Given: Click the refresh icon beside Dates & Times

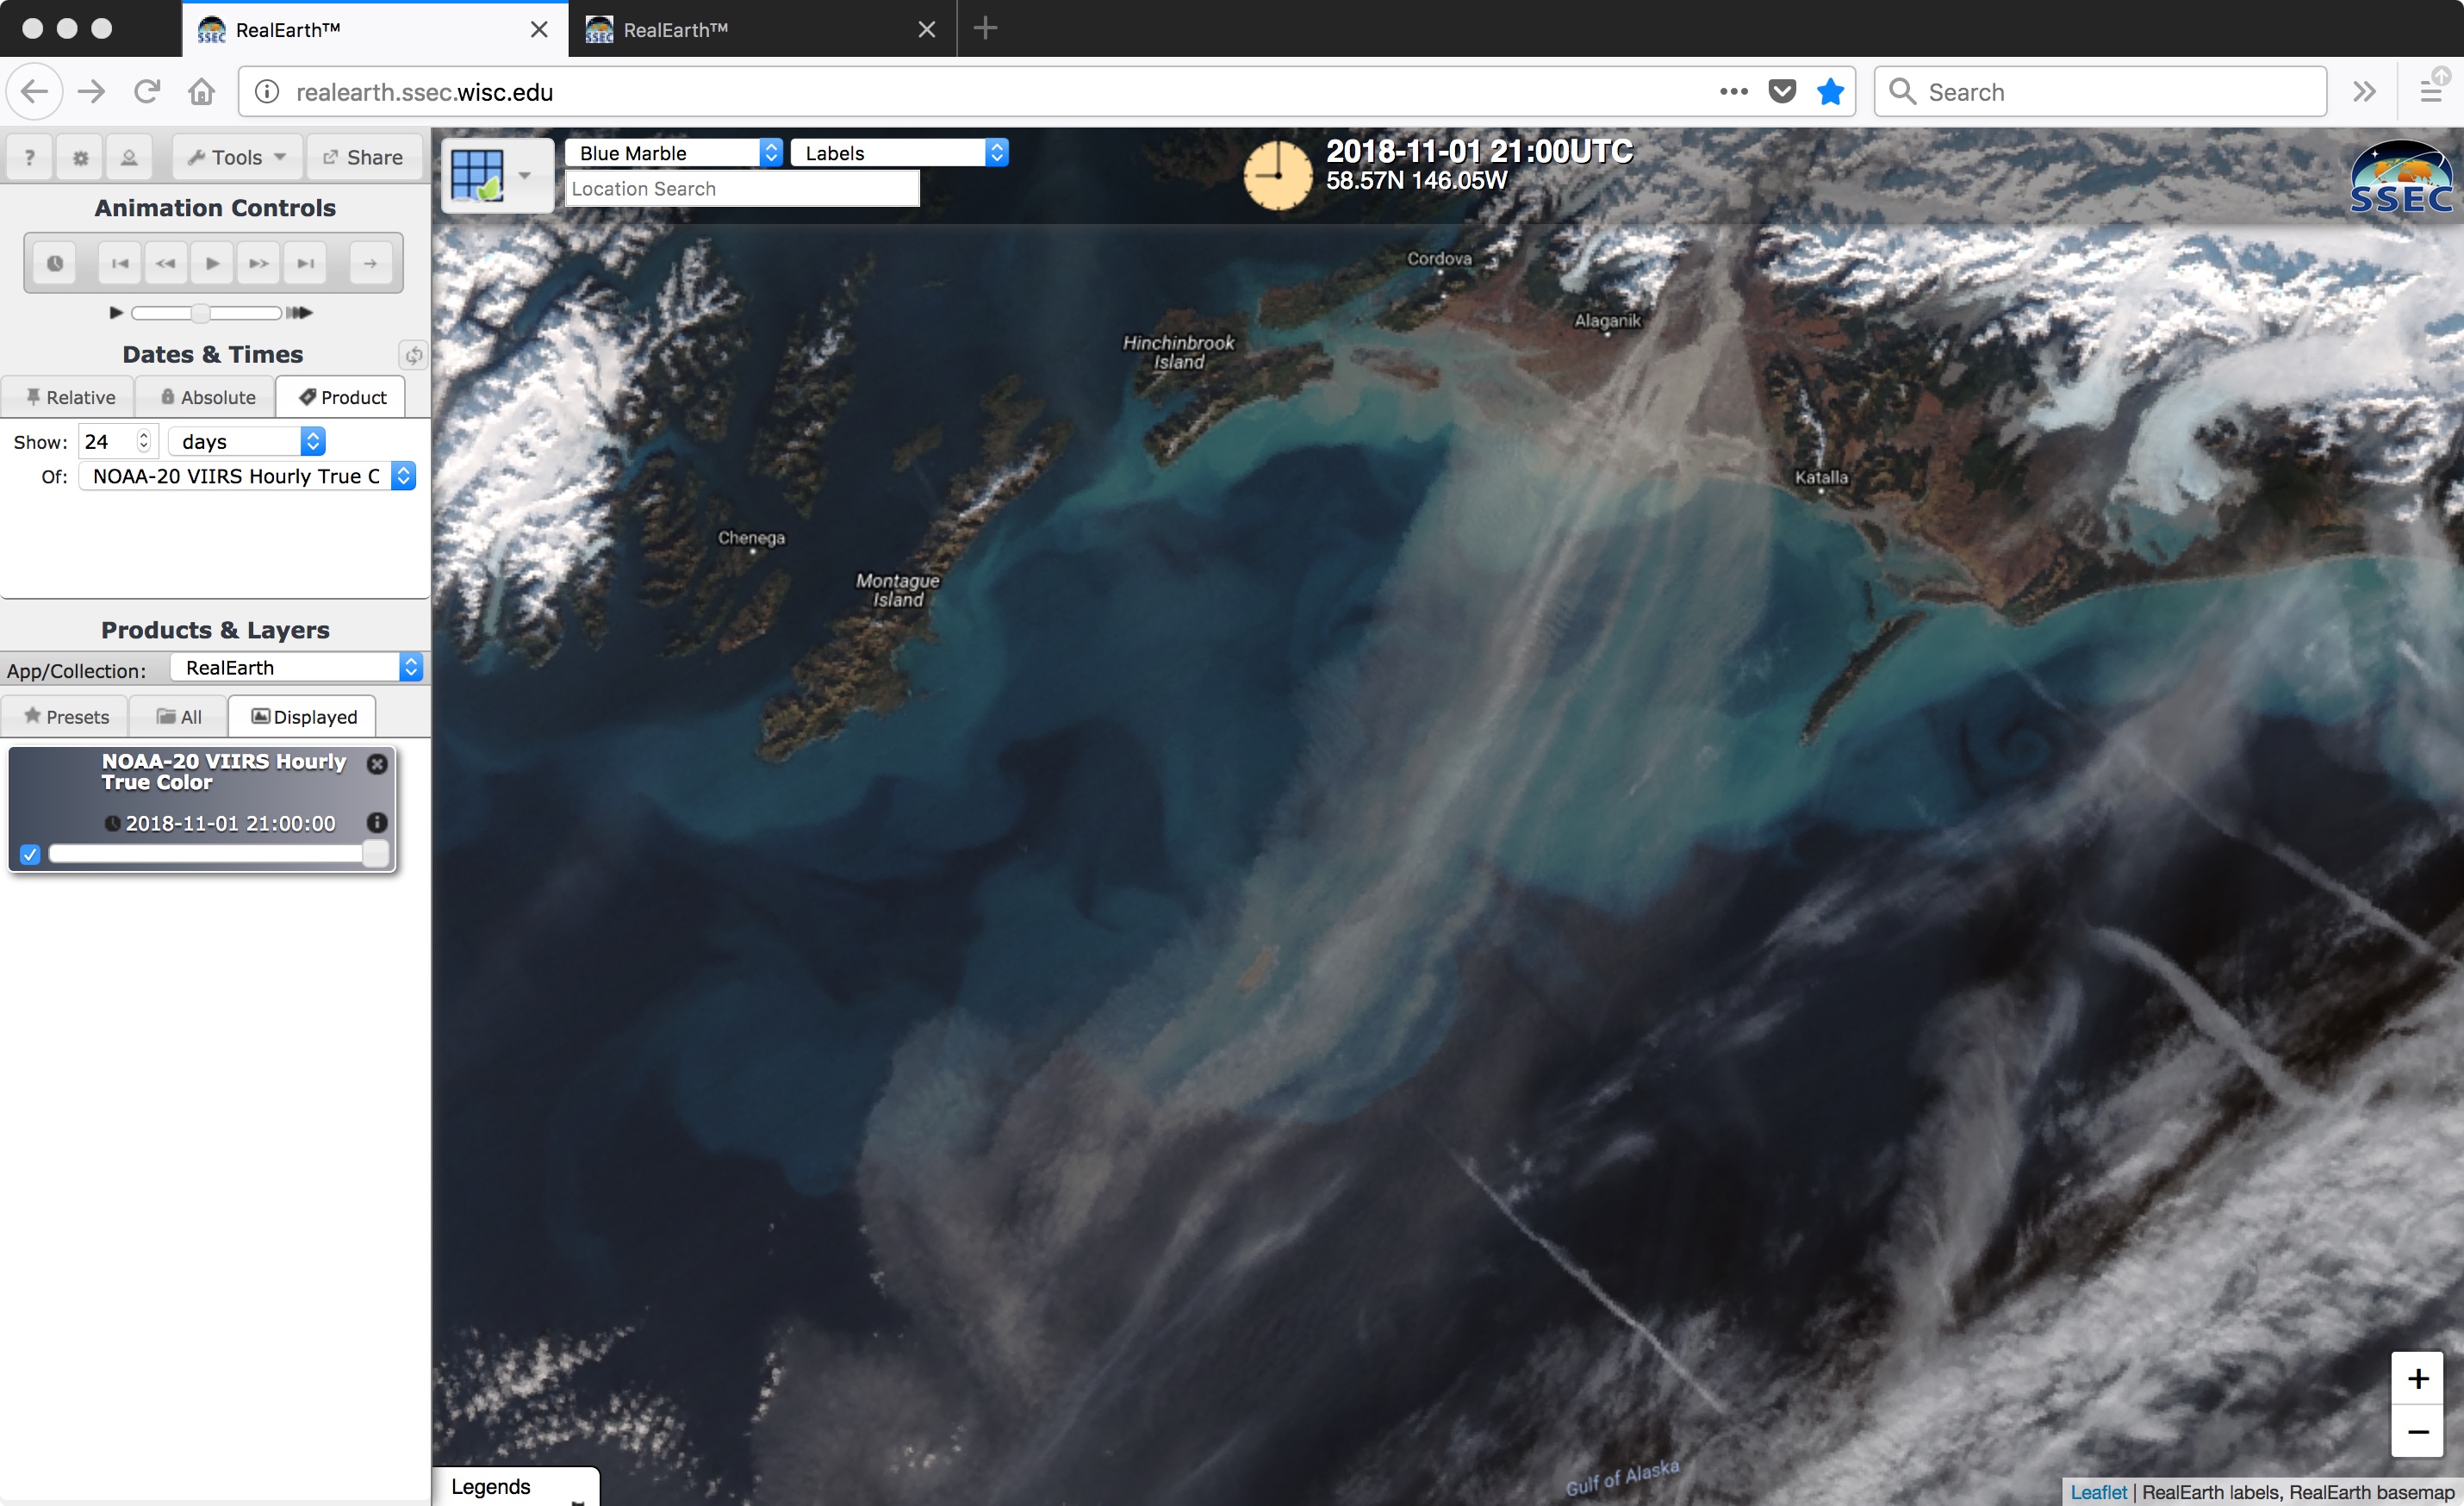Looking at the screenshot, I should [x=413, y=354].
